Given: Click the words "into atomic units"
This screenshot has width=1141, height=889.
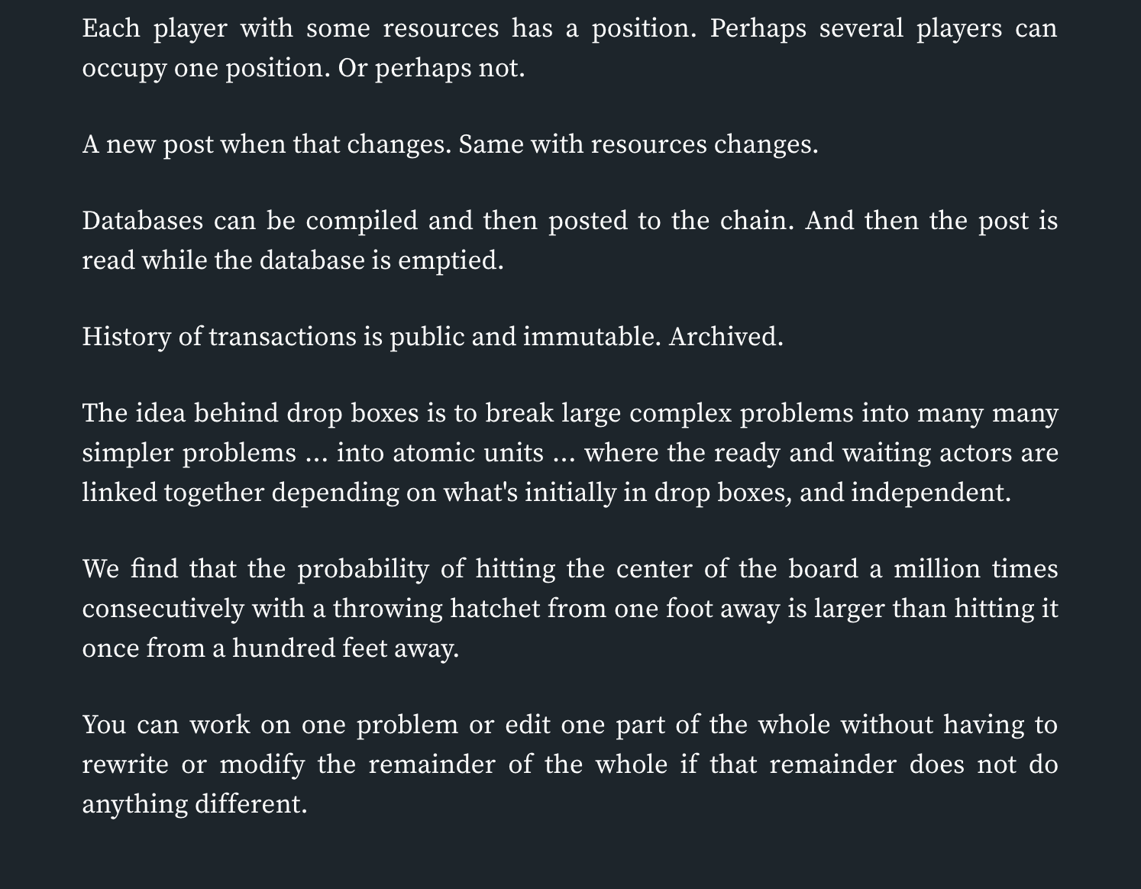Looking at the screenshot, I should pyautogui.click(x=440, y=453).
